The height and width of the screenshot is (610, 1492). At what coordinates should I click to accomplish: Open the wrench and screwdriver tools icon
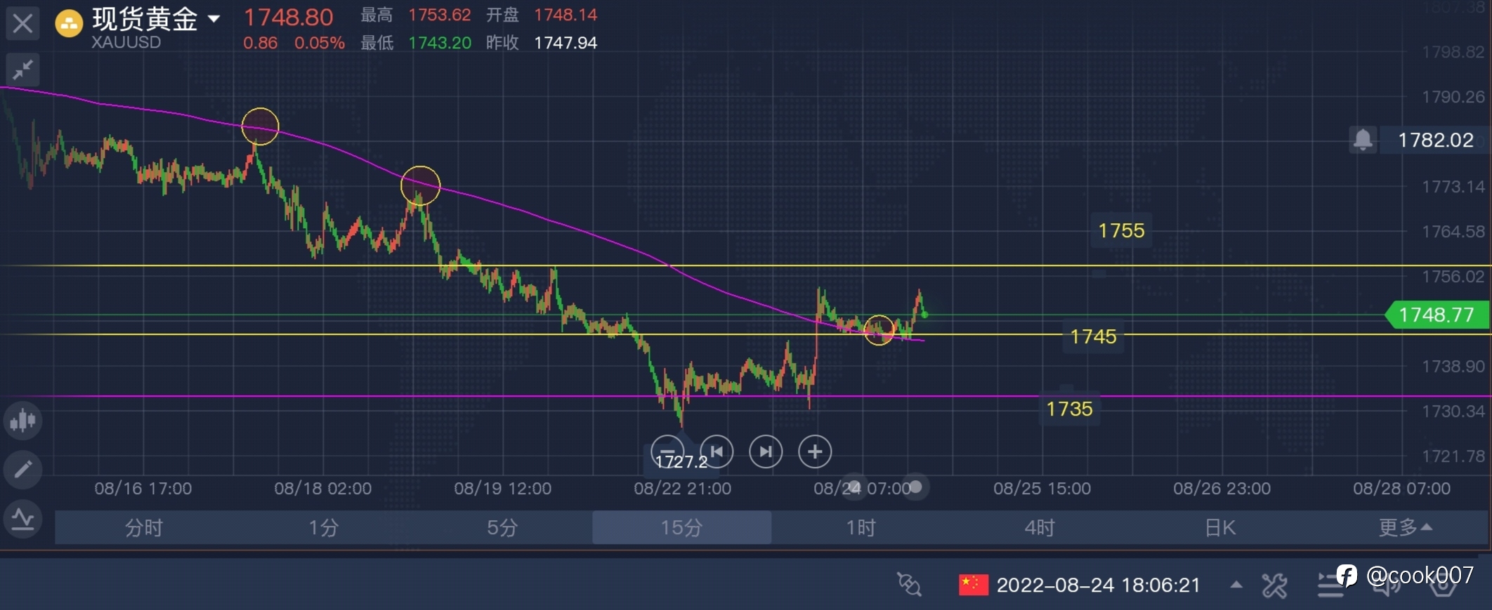click(x=1274, y=585)
